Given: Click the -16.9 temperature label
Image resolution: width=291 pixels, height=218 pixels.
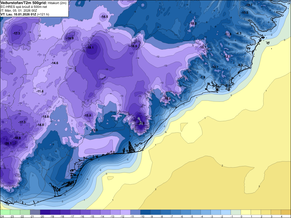Looking at the screenshot, I should 70,38.
